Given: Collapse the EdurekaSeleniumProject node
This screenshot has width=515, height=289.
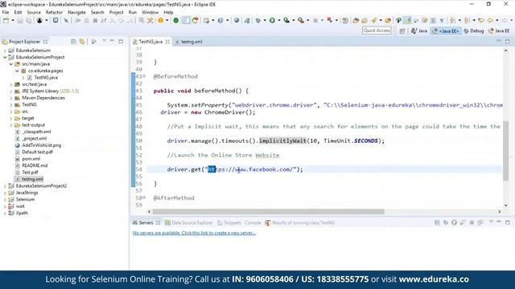Looking at the screenshot, I should click(x=5, y=57).
